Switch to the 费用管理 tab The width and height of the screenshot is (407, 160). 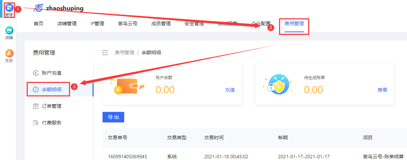coord(294,24)
